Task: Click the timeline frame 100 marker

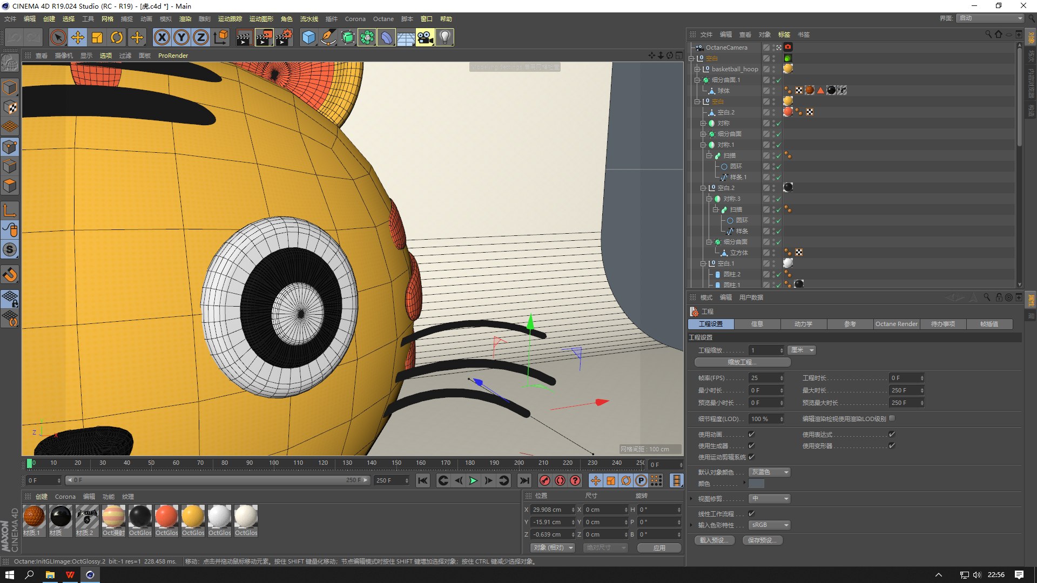Action: [274, 463]
